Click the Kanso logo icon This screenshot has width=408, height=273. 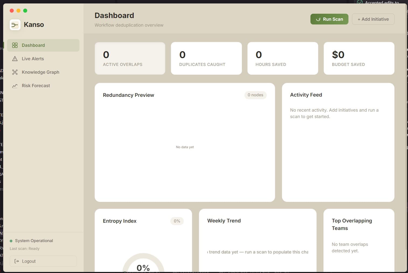click(15, 25)
